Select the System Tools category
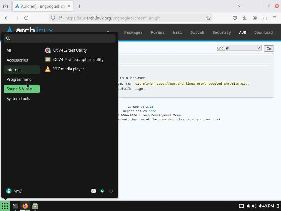 22,99
